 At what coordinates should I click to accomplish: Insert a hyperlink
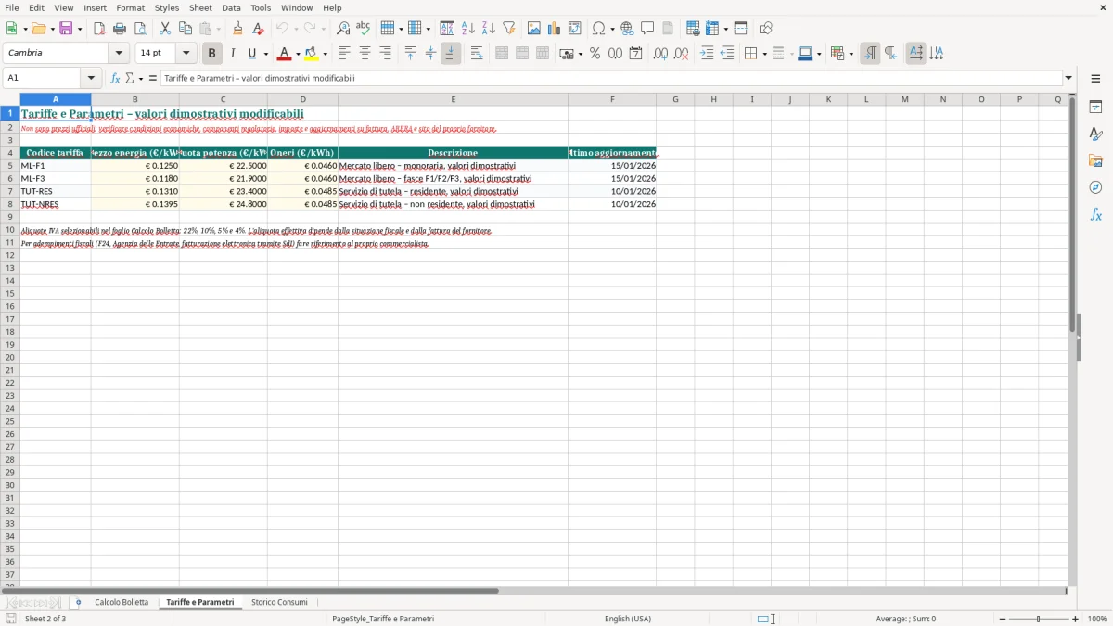tap(627, 29)
